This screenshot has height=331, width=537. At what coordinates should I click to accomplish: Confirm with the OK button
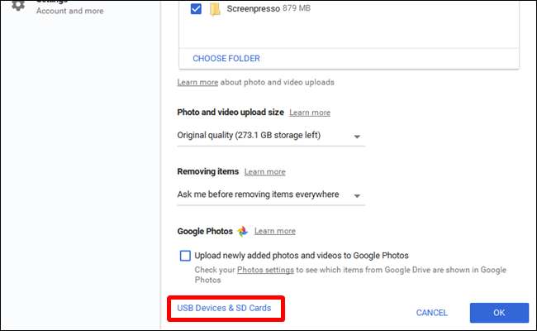pos(499,313)
